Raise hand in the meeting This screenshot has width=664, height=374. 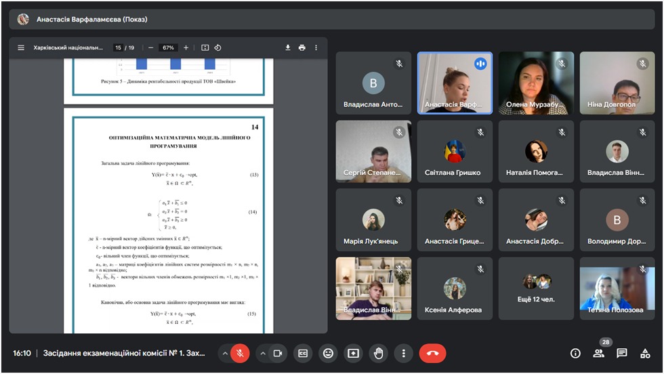tap(378, 353)
